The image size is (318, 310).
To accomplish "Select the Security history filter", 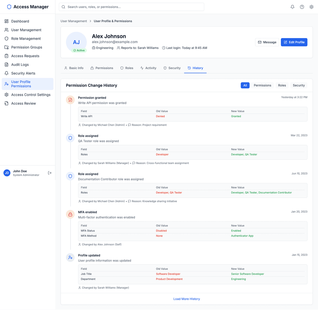I will click(299, 85).
